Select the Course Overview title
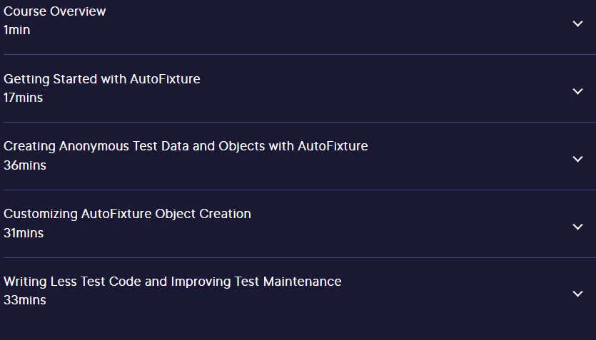Viewport: 596px width, 340px height. click(x=55, y=11)
